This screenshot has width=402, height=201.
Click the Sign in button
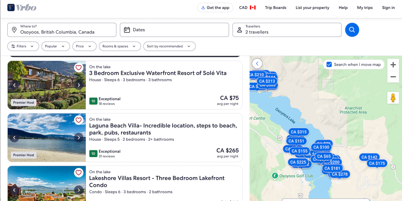[x=388, y=8]
